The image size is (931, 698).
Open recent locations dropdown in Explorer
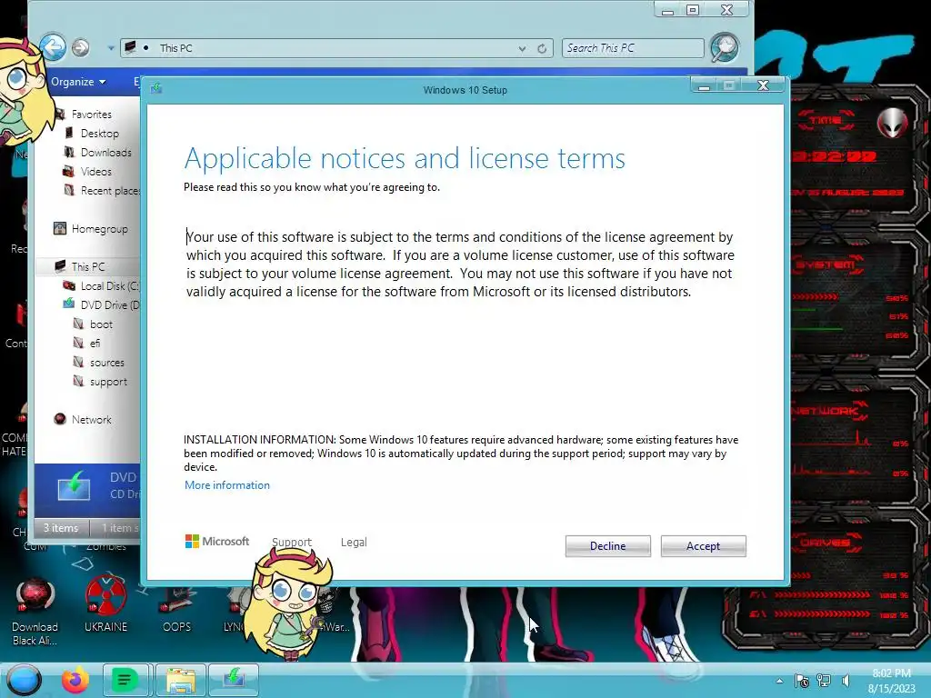(110, 48)
